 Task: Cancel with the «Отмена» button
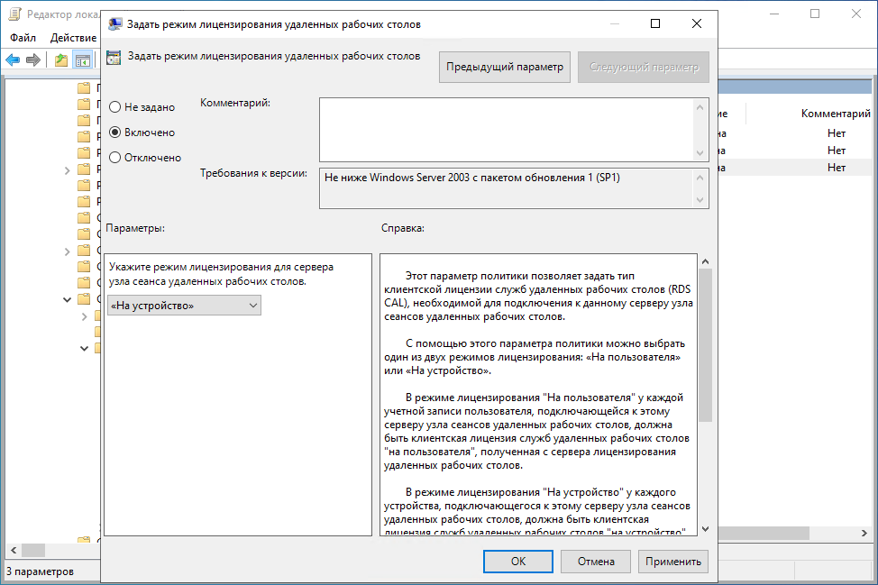point(596,561)
